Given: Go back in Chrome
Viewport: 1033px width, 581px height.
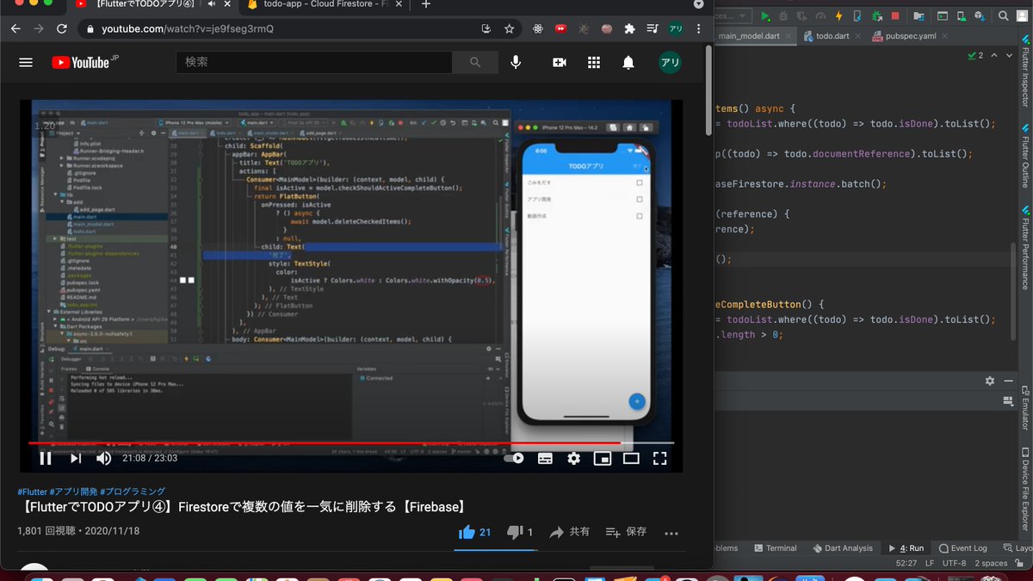Looking at the screenshot, I should click(15, 28).
